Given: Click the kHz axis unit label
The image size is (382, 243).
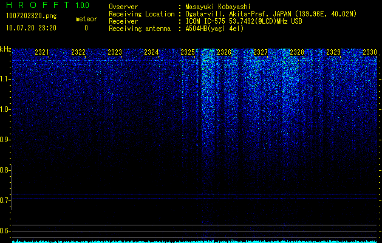Looking at the screenshot, I should 5,49.
